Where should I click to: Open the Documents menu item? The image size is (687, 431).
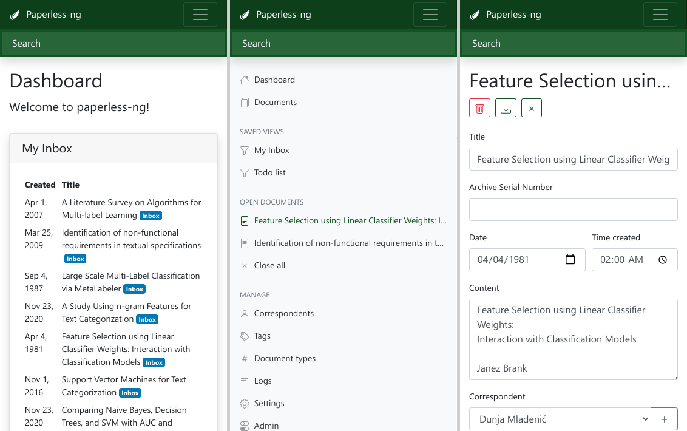point(275,102)
